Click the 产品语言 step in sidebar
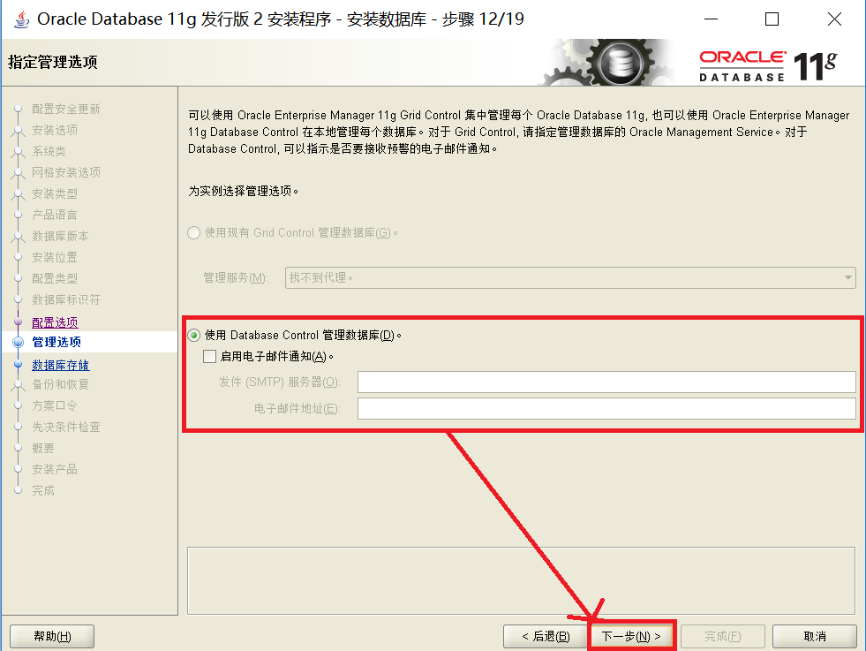Screen dimensions: 866x651 pyautogui.click(x=54, y=215)
